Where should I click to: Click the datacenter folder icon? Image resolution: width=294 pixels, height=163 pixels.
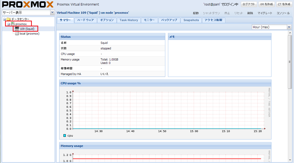tap(8, 19)
